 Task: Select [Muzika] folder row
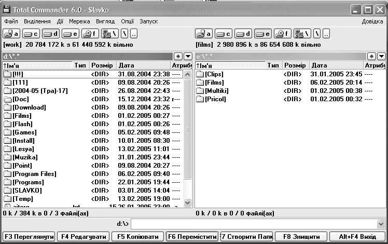coord(93,157)
